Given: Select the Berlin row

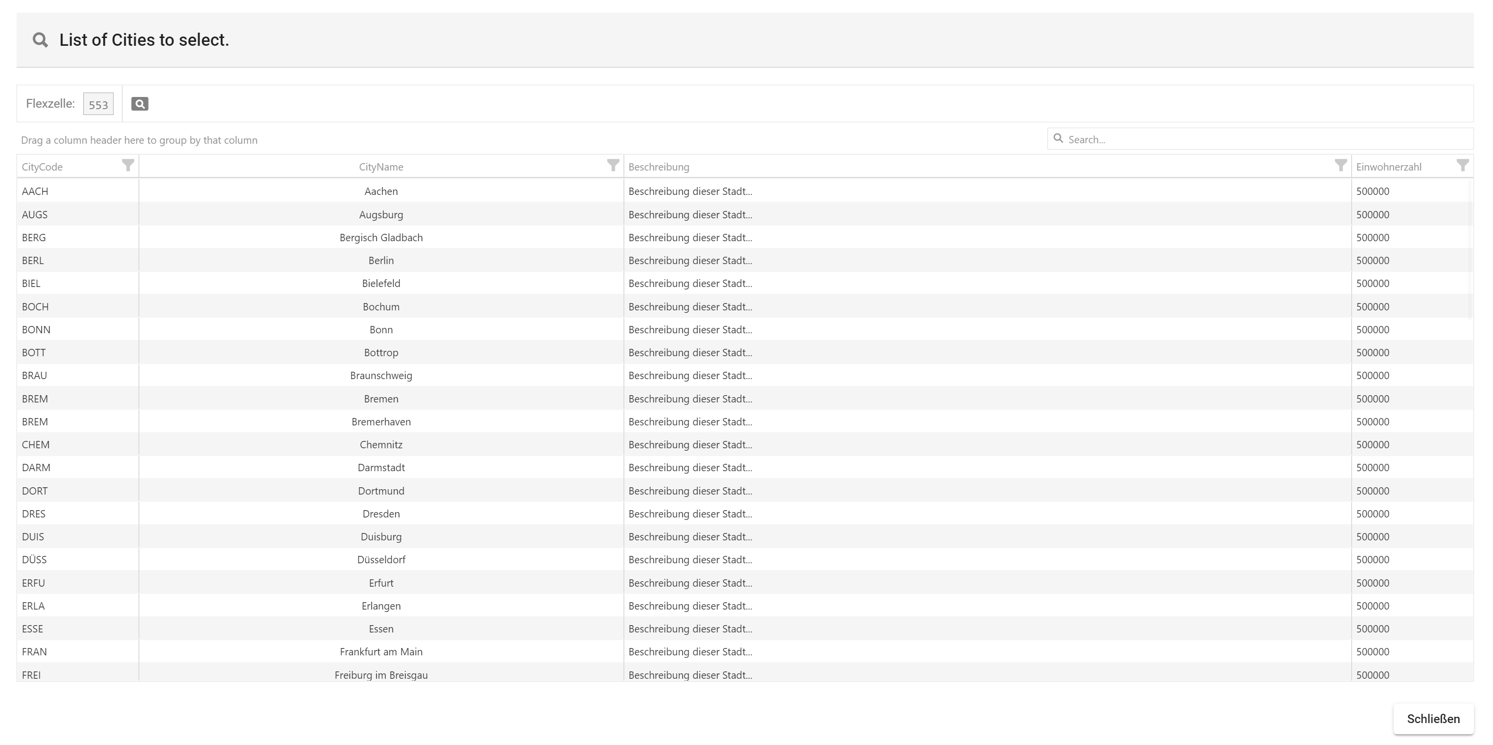Looking at the screenshot, I should [381, 261].
